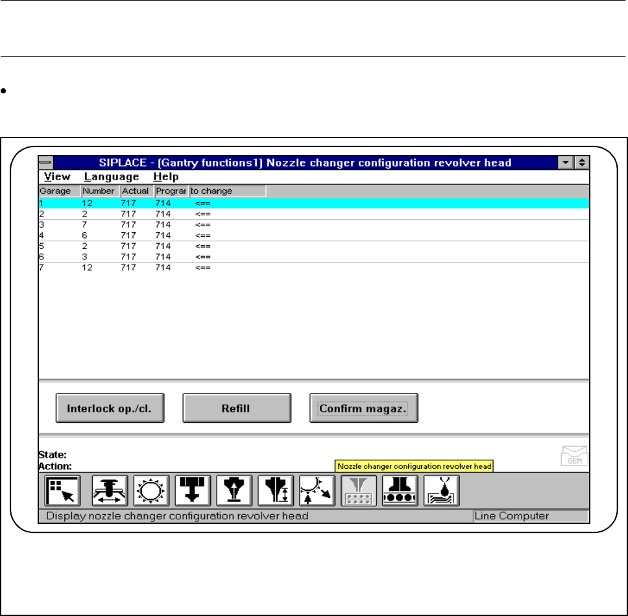Click the minimize down-arrow title bar button

pos(566,163)
